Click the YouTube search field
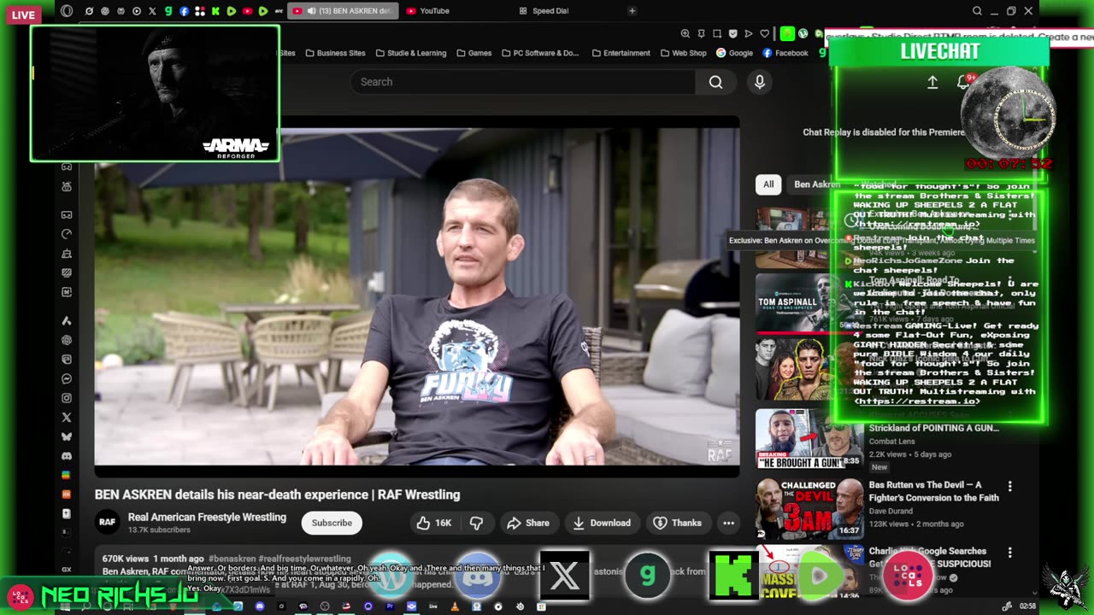The image size is (1094, 615). [523, 82]
